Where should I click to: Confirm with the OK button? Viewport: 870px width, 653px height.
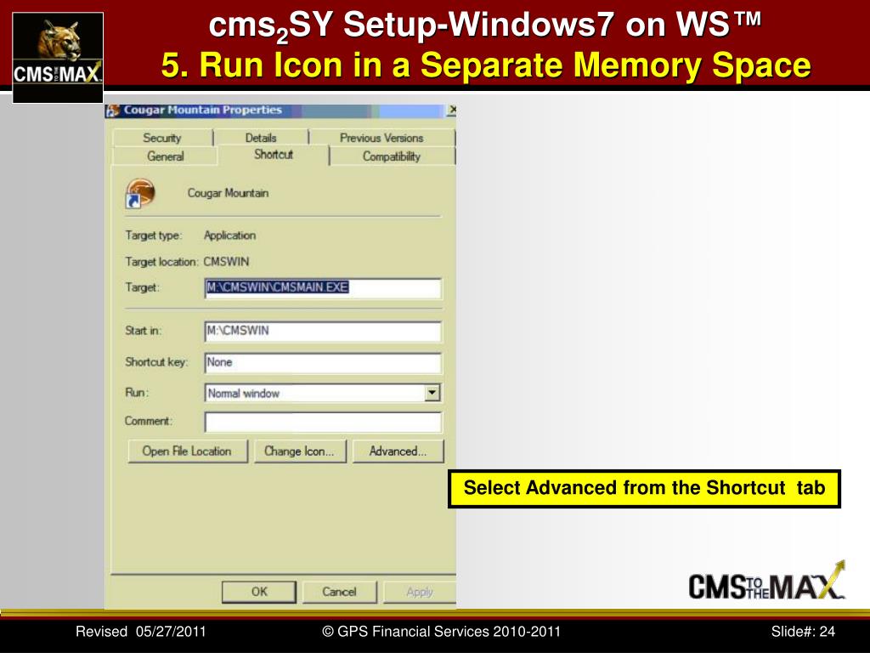259,592
